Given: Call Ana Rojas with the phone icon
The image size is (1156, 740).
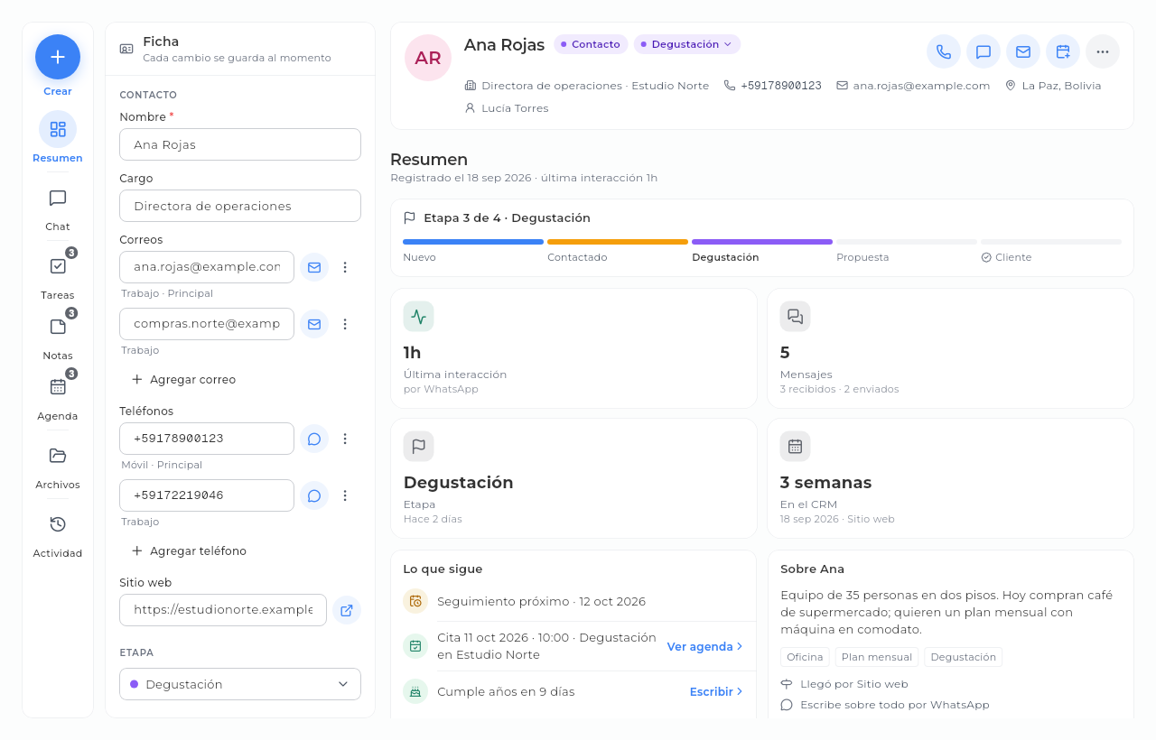Looking at the screenshot, I should point(944,51).
